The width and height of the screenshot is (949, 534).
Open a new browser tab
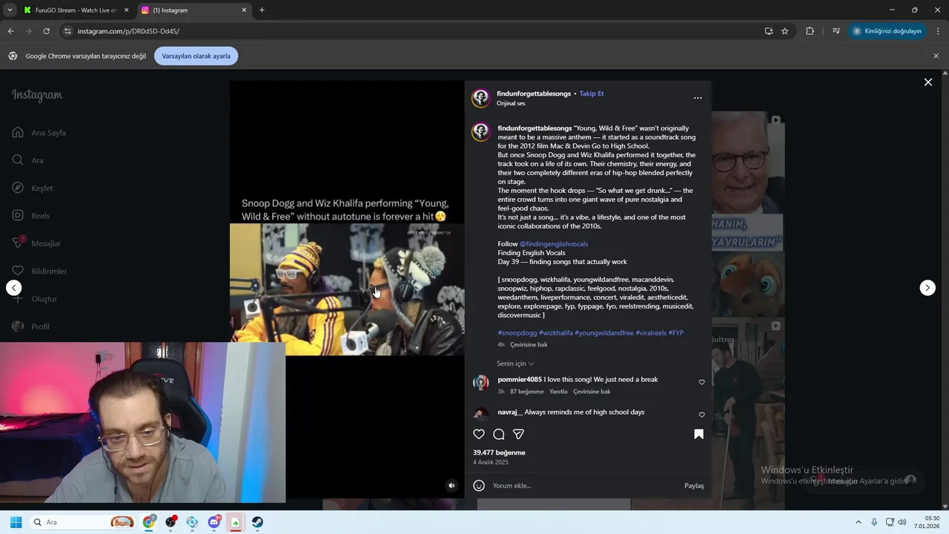[262, 10]
